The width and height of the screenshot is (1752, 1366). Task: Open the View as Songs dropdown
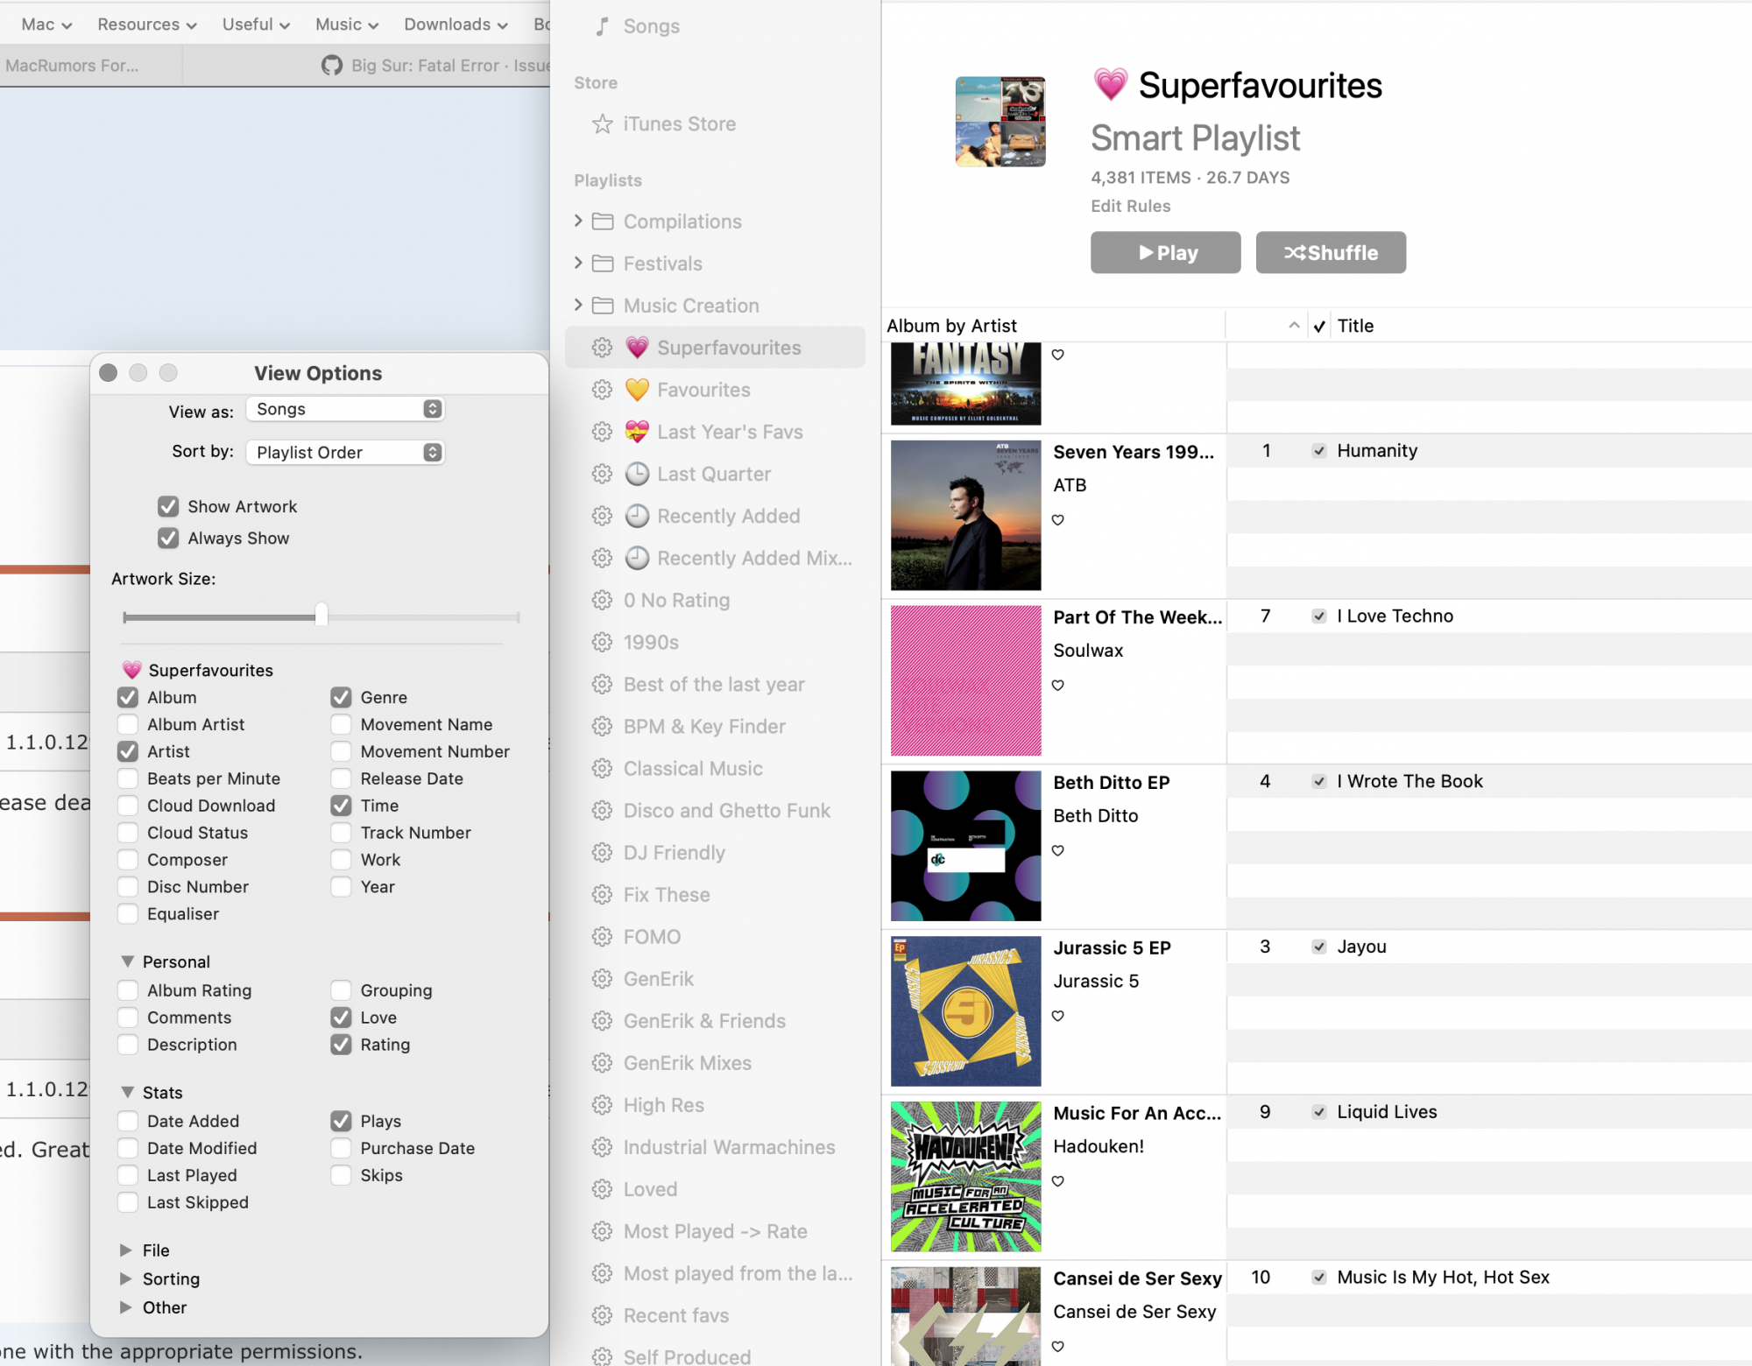[345, 410]
